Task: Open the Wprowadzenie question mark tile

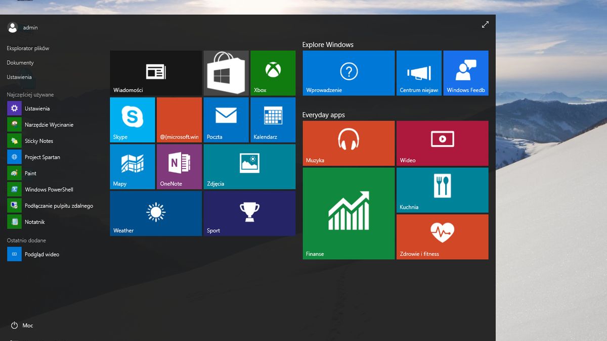Action: pyautogui.click(x=349, y=73)
